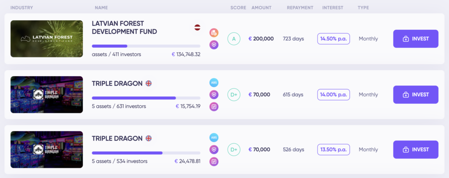Open Triple Dragon thumbnail in 526 days row

click(46, 150)
